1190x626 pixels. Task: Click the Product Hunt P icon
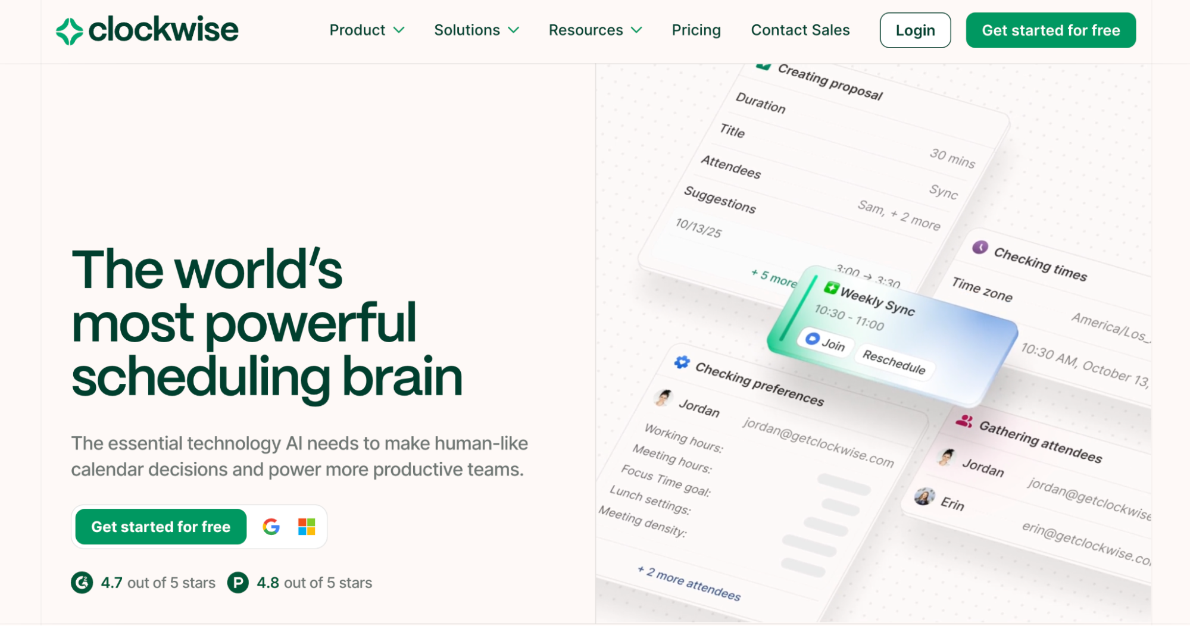pyautogui.click(x=238, y=583)
